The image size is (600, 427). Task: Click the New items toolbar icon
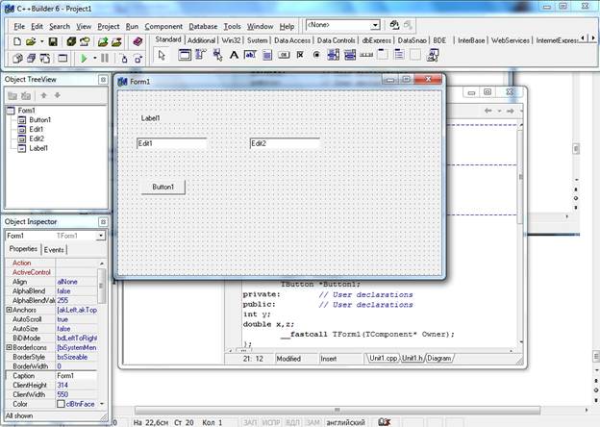[x=17, y=41]
